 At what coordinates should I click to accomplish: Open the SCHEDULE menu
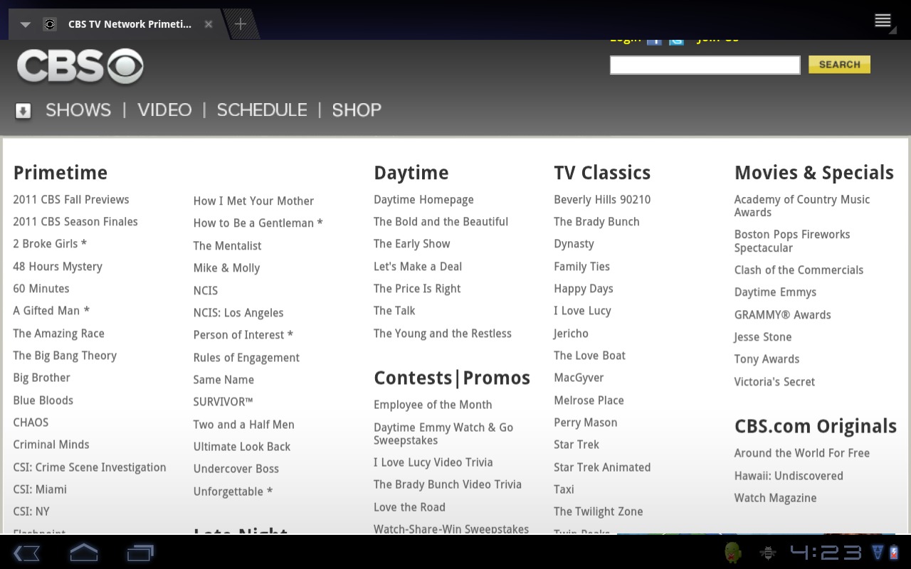262,110
